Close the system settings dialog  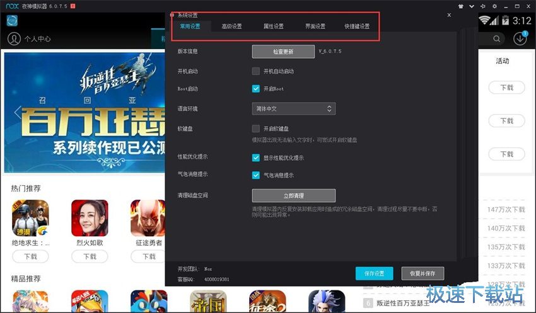point(449,15)
